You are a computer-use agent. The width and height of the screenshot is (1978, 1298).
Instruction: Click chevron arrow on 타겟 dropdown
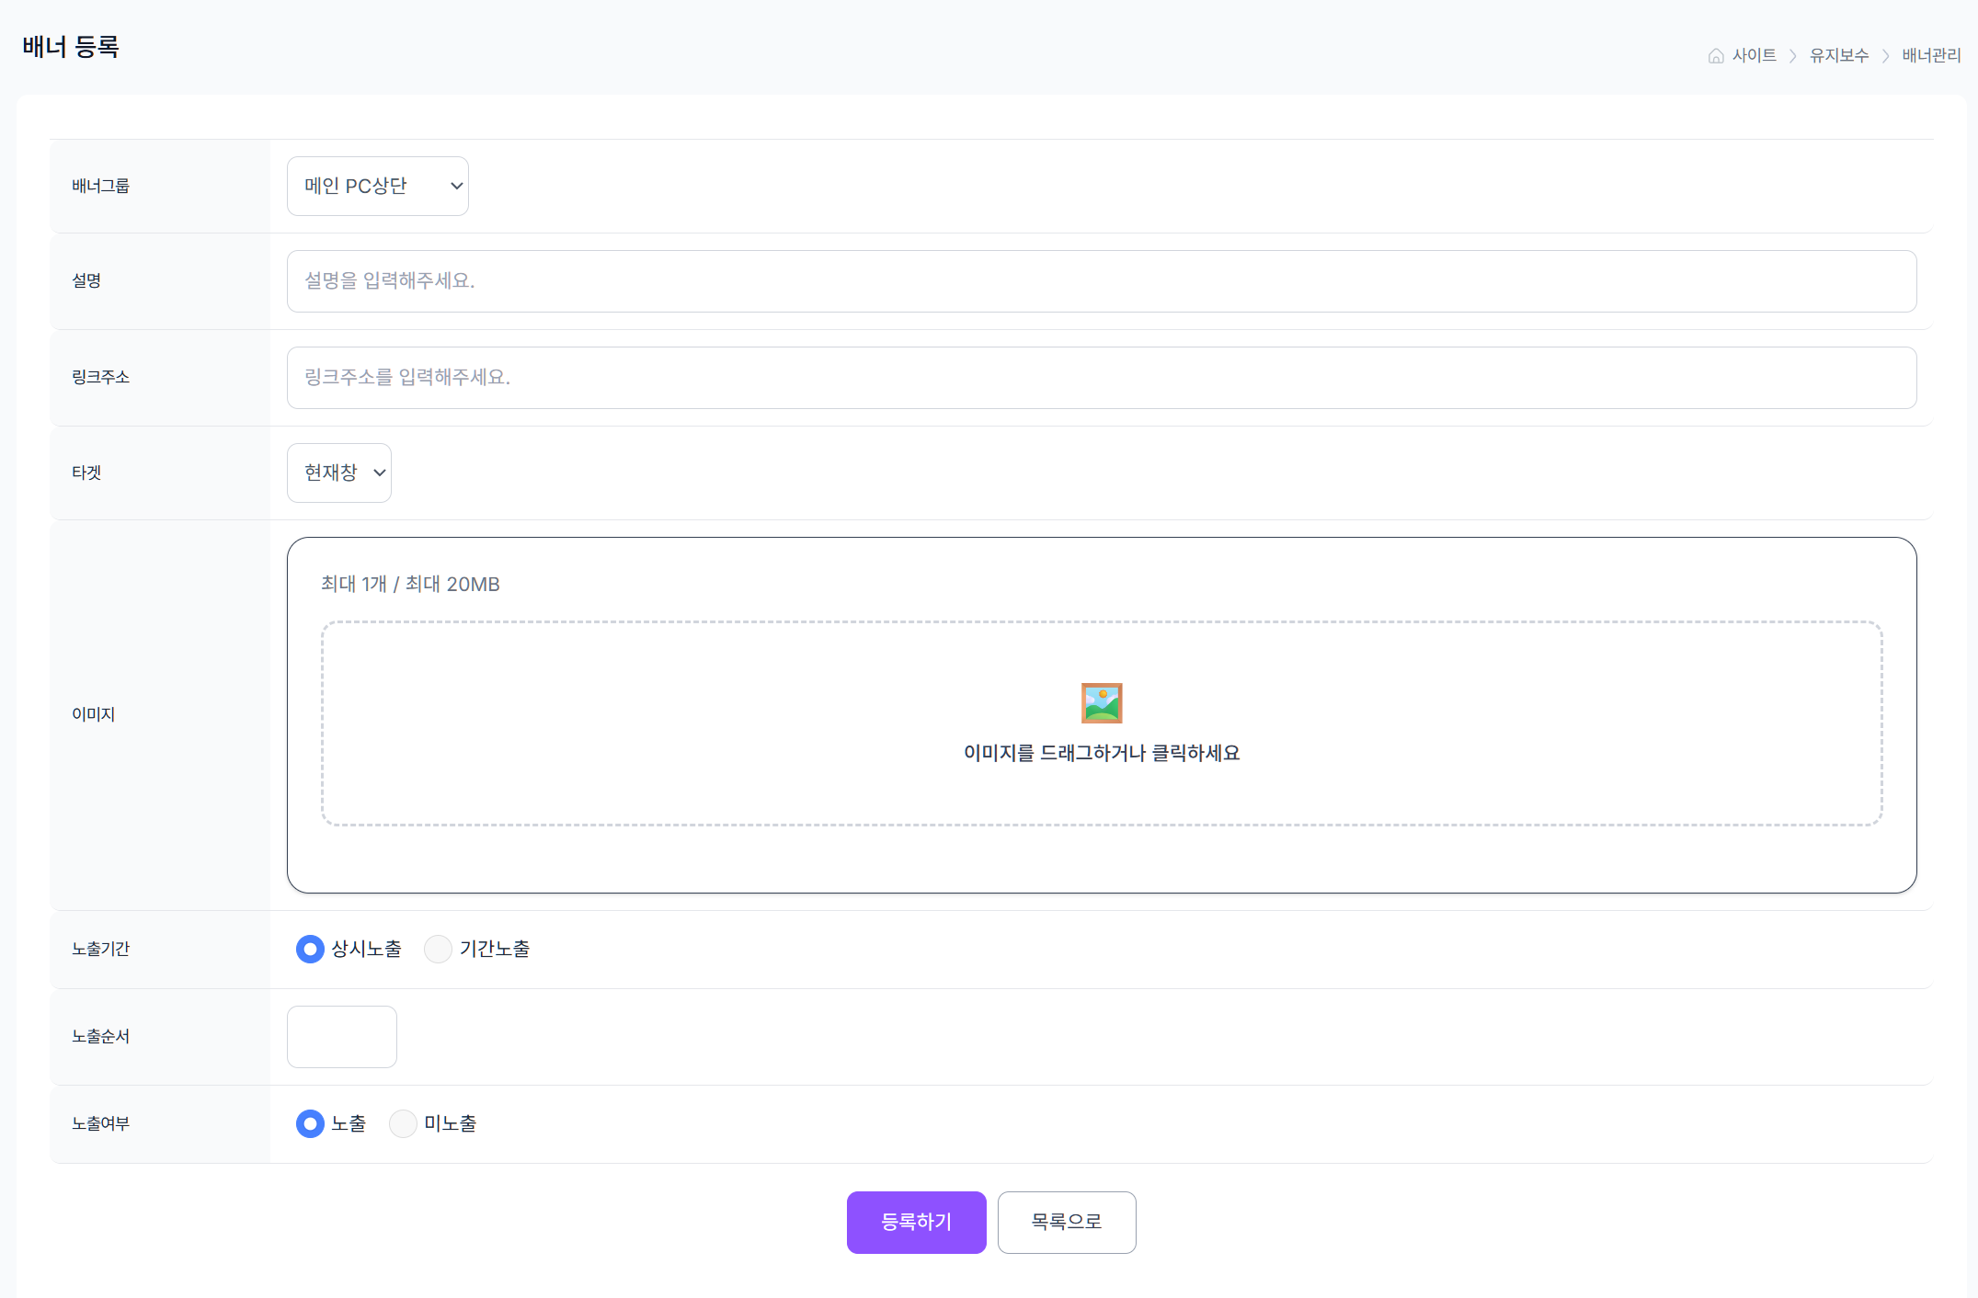point(379,473)
